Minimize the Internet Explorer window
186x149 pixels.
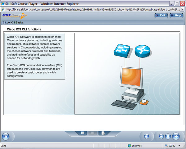[171, 4]
